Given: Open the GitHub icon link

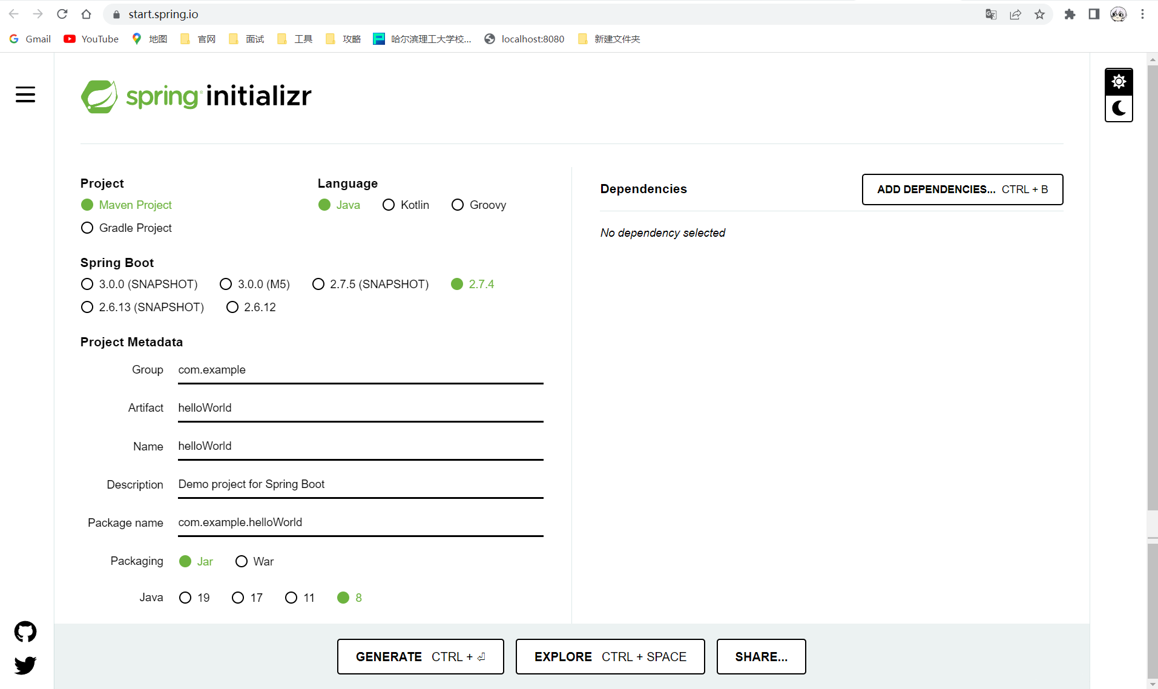Looking at the screenshot, I should (25, 631).
